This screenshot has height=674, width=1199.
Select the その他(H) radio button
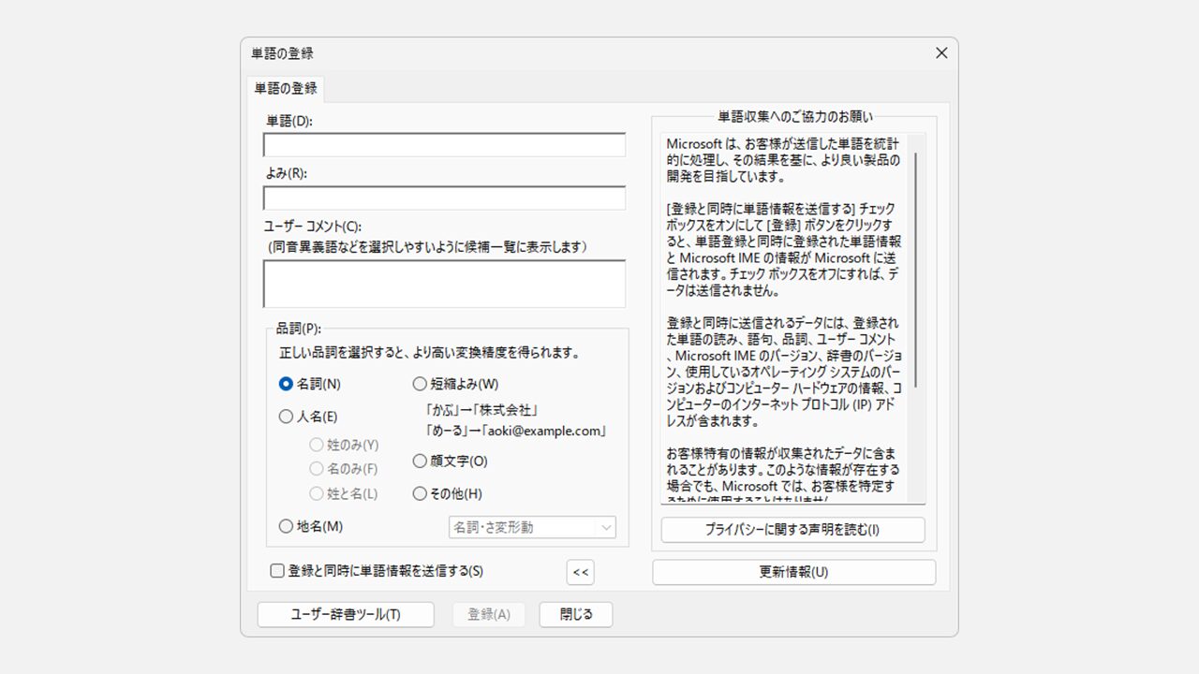[x=420, y=493]
